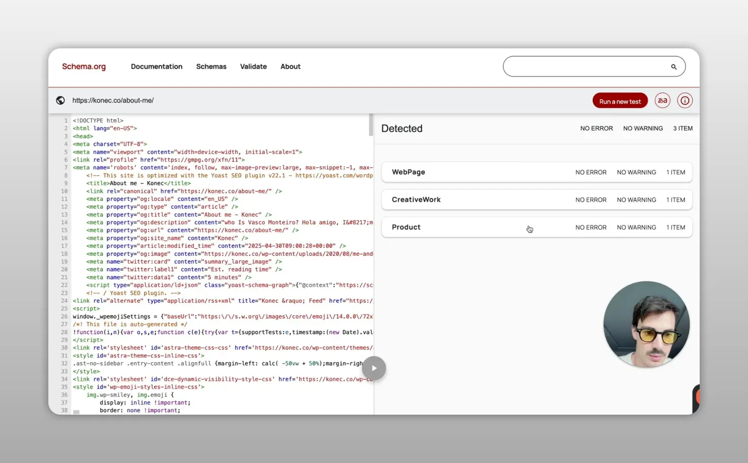Select the Validate menu item
Screen dimensions: 748x463
click(x=253, y=67)
